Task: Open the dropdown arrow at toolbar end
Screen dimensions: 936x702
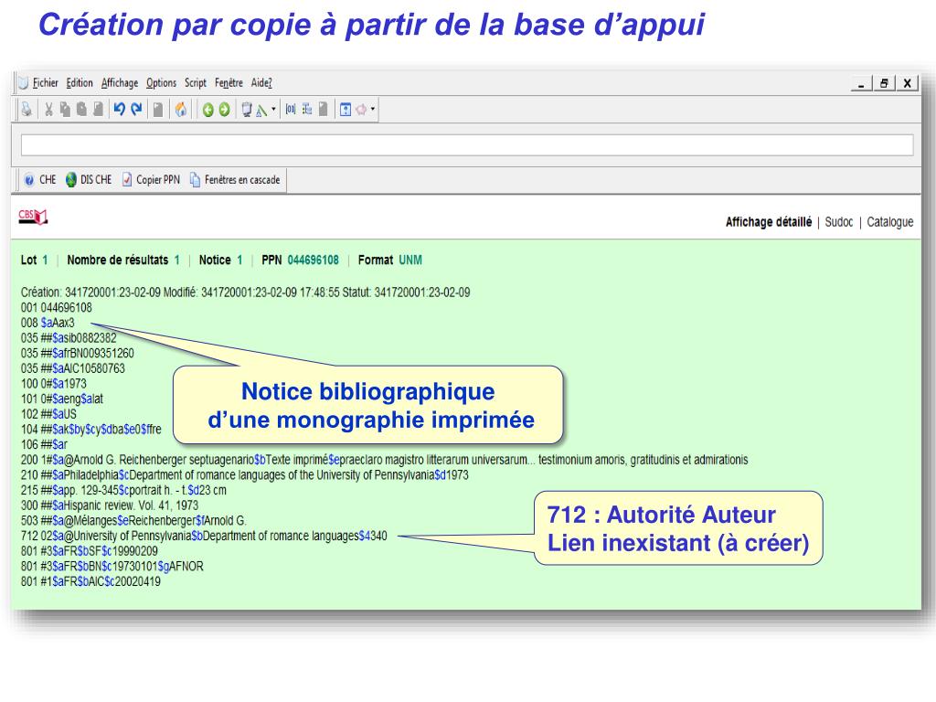Action: coord(373,110)
